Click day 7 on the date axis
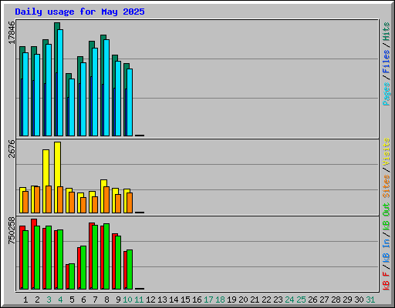 click(x=95, y=300)
